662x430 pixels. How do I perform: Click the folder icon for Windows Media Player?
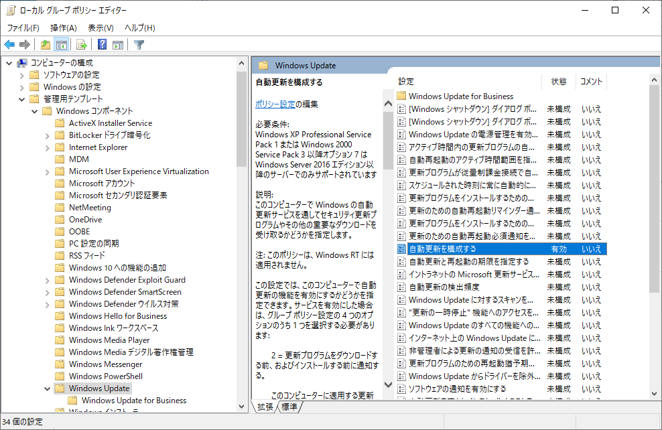pyautogui.click(x=60, y=340)
